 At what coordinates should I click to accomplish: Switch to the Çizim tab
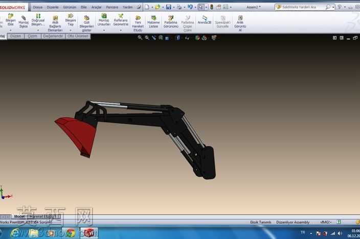(32, 36)
